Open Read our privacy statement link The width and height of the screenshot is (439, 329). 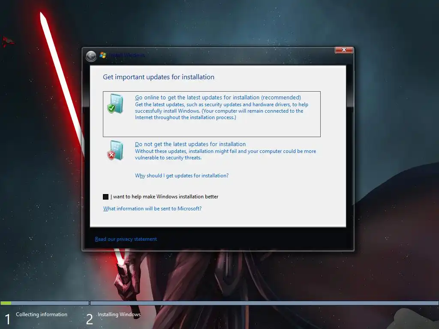(x=126, y=239)
